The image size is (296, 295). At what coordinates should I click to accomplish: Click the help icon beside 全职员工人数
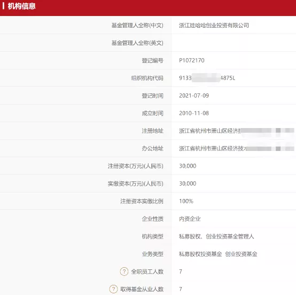coord(124,272)
